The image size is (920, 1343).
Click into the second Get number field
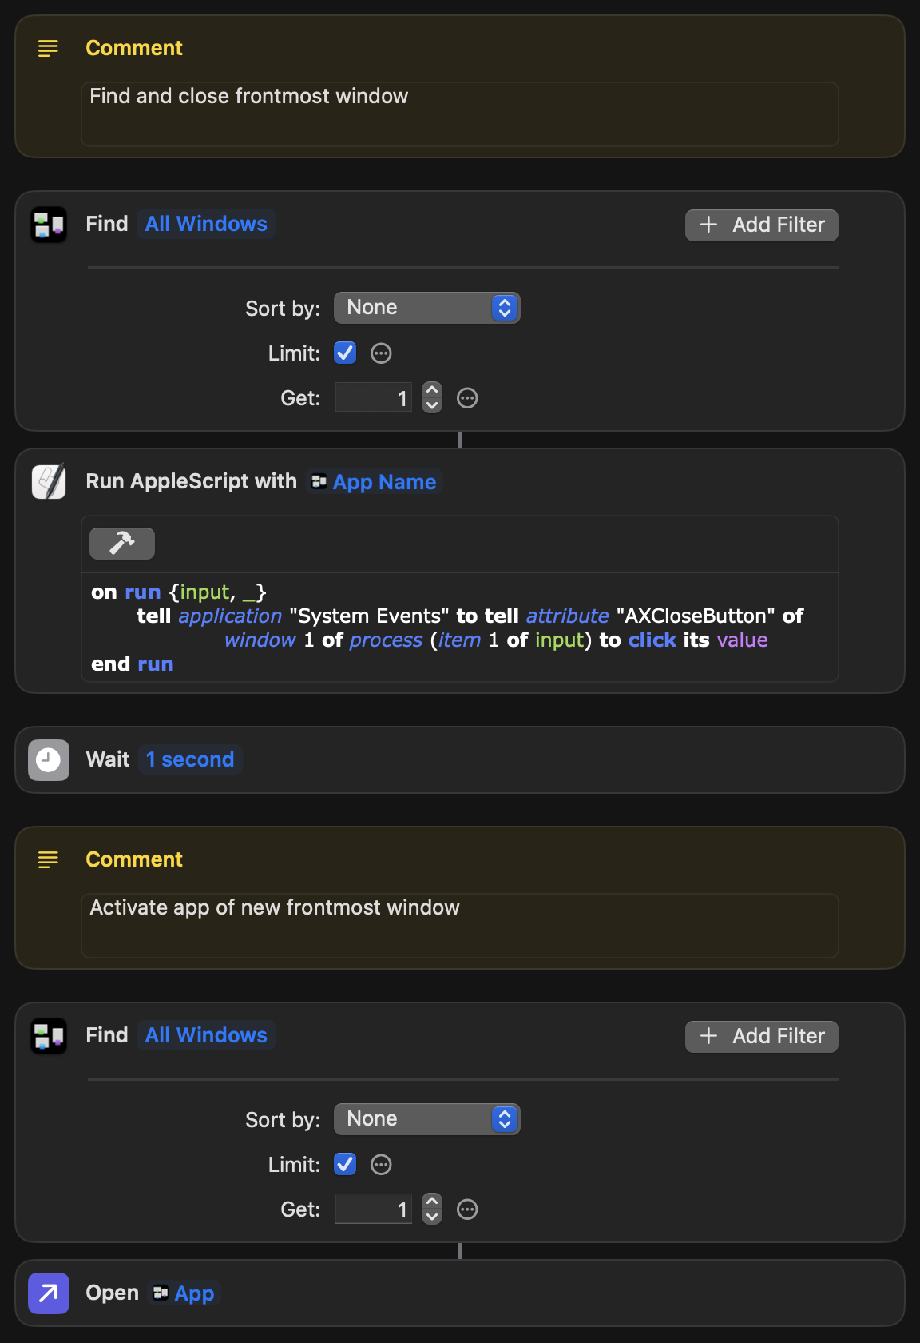click(x=374, y=1209)
